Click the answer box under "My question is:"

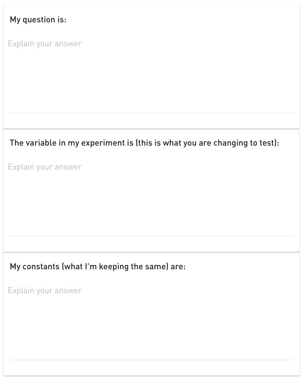coord(151,75)
